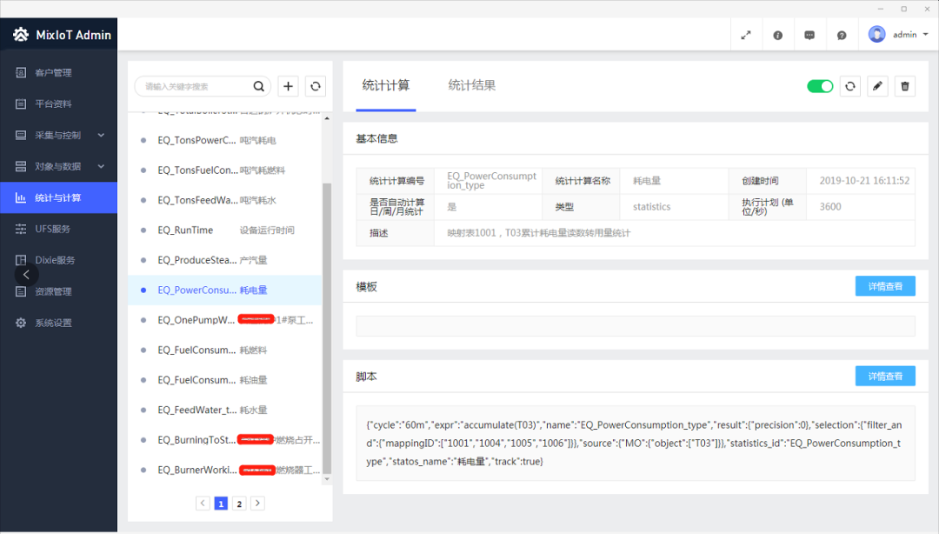939x534 pixels.
Task: Switch to the 统计结果 tab
Action: pos(472,85)
